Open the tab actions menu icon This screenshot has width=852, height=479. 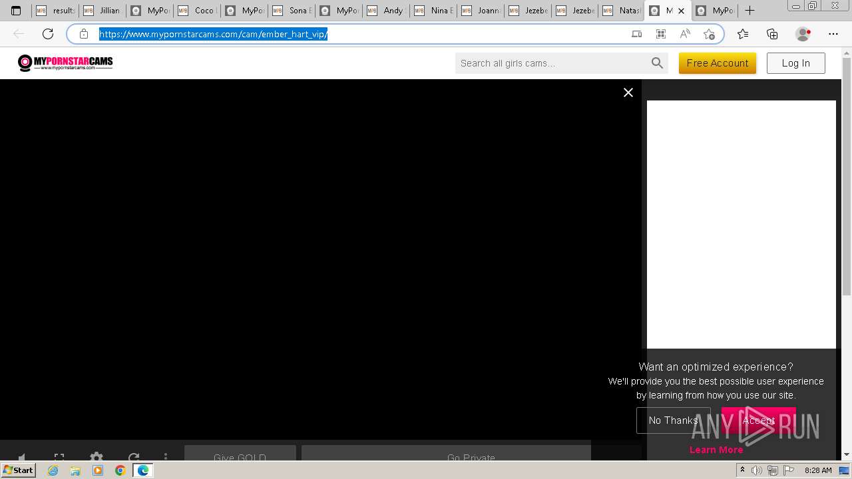pos(16,11)
